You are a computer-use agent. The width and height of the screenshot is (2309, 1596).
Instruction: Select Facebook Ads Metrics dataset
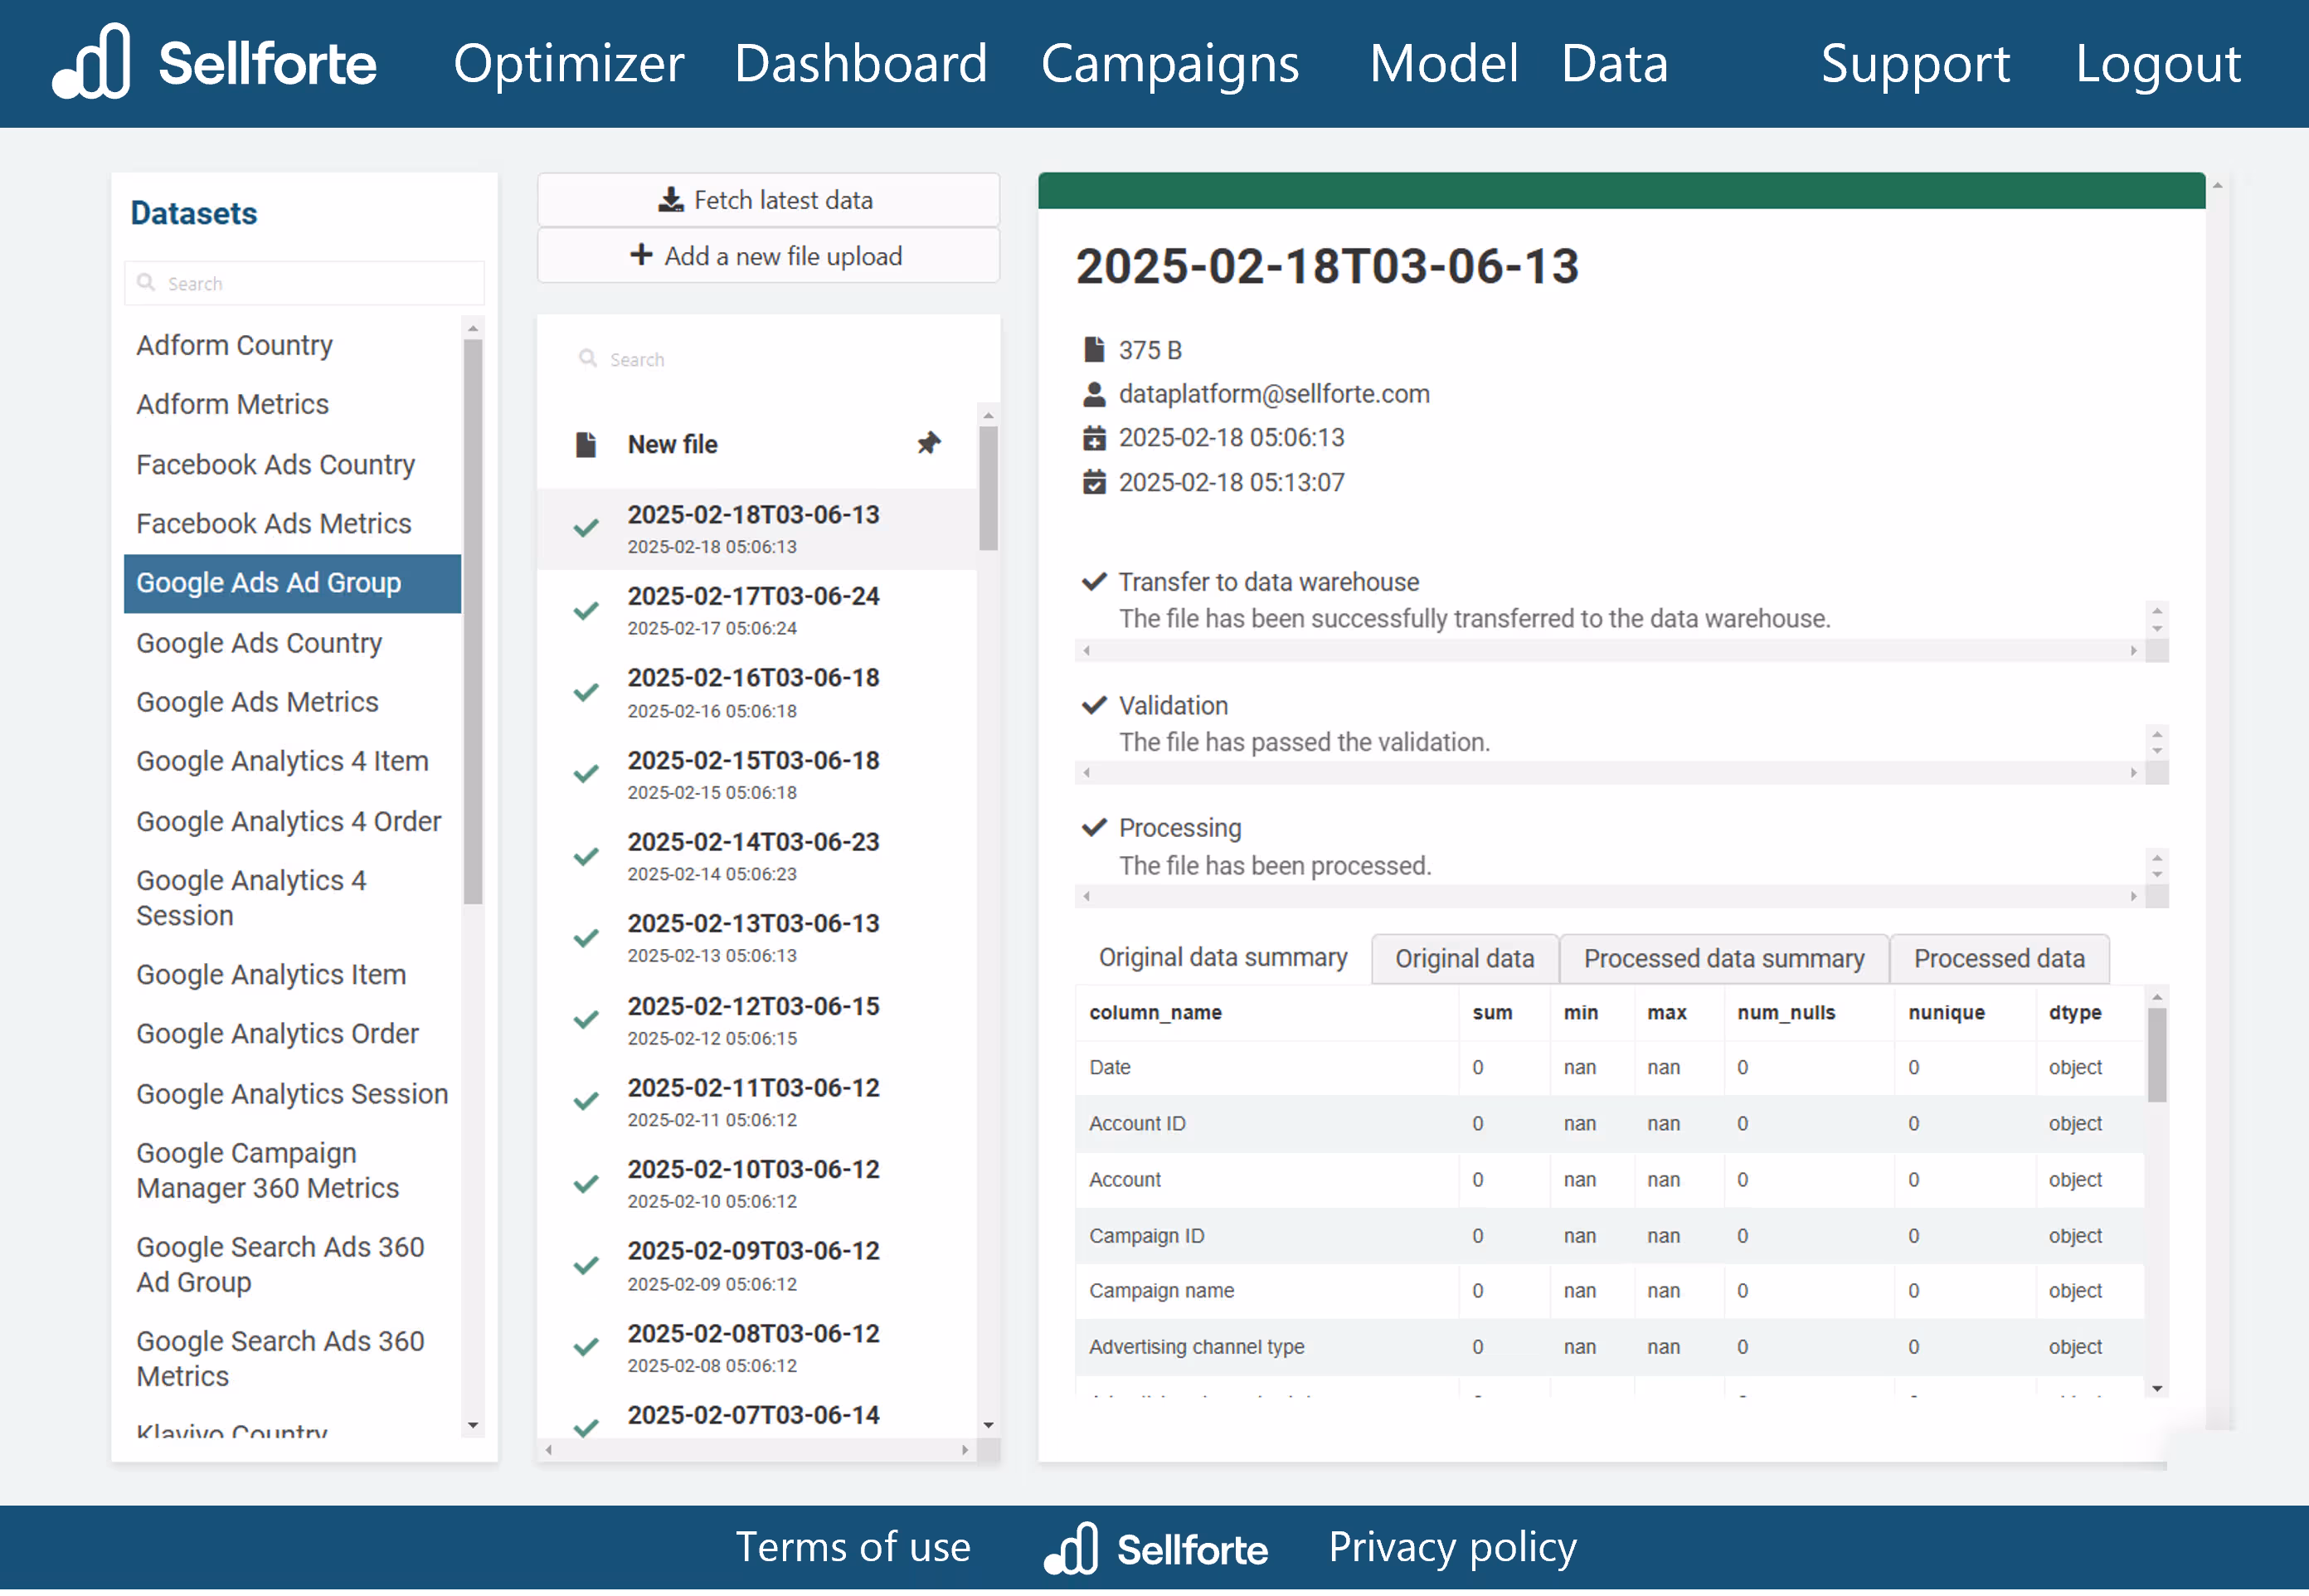(292, 523)
